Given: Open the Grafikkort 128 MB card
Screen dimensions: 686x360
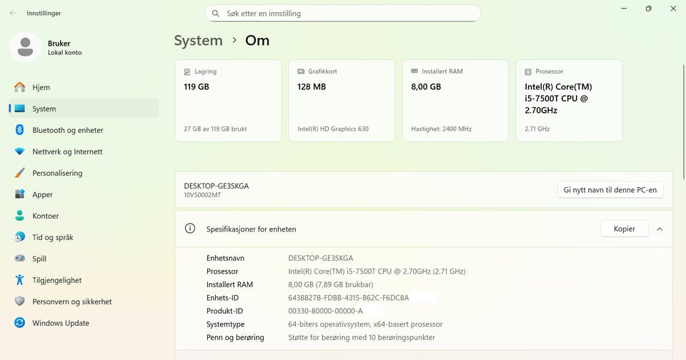Looking at the screenshot, I should (x=342, y=101).
